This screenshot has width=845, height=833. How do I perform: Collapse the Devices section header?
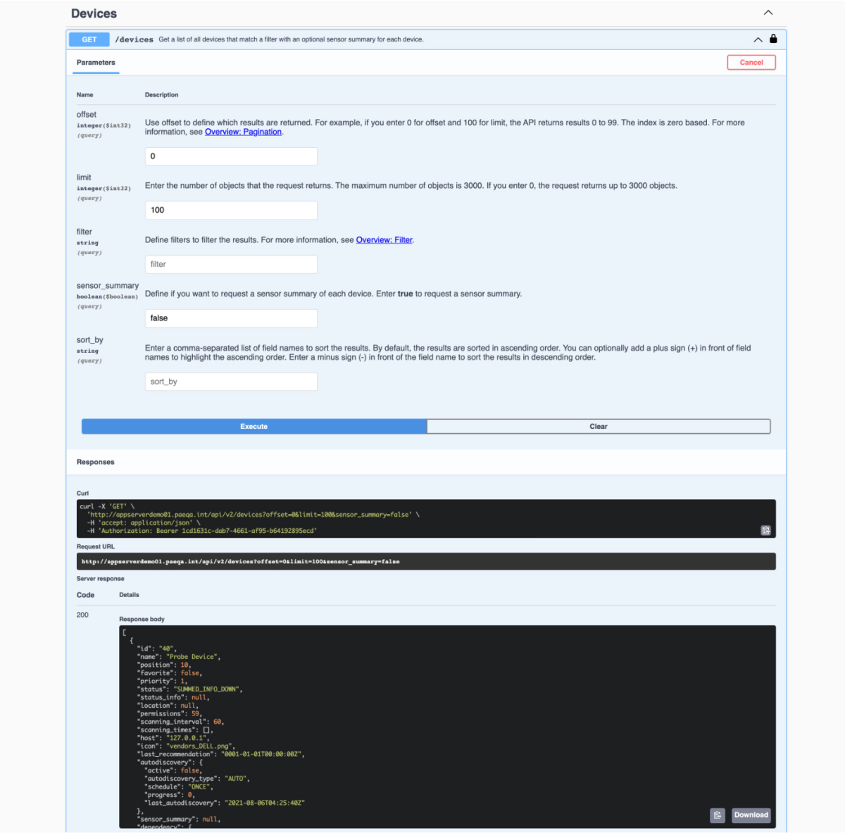pyautogui.click(x=768, y=12)
